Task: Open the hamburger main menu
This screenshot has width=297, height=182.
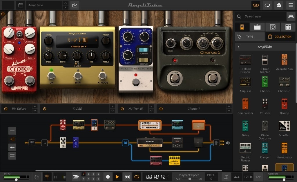Action: [x=290, y=5]
